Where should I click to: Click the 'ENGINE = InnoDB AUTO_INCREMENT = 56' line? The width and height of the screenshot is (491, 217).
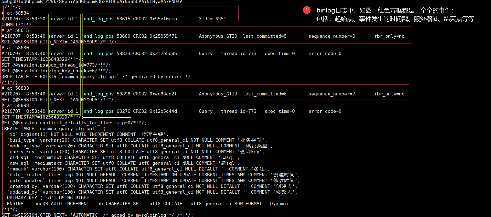(146, 204)
